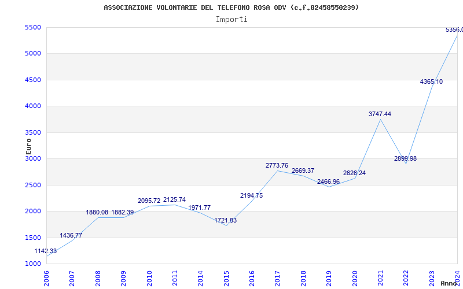Click the 2125.74 data label
This screenshot has width=463, height=289.
coord(175,199)
